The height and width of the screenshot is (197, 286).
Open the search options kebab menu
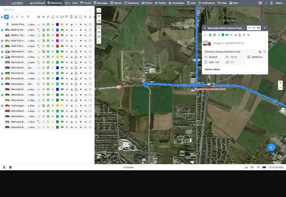[90, 10]
